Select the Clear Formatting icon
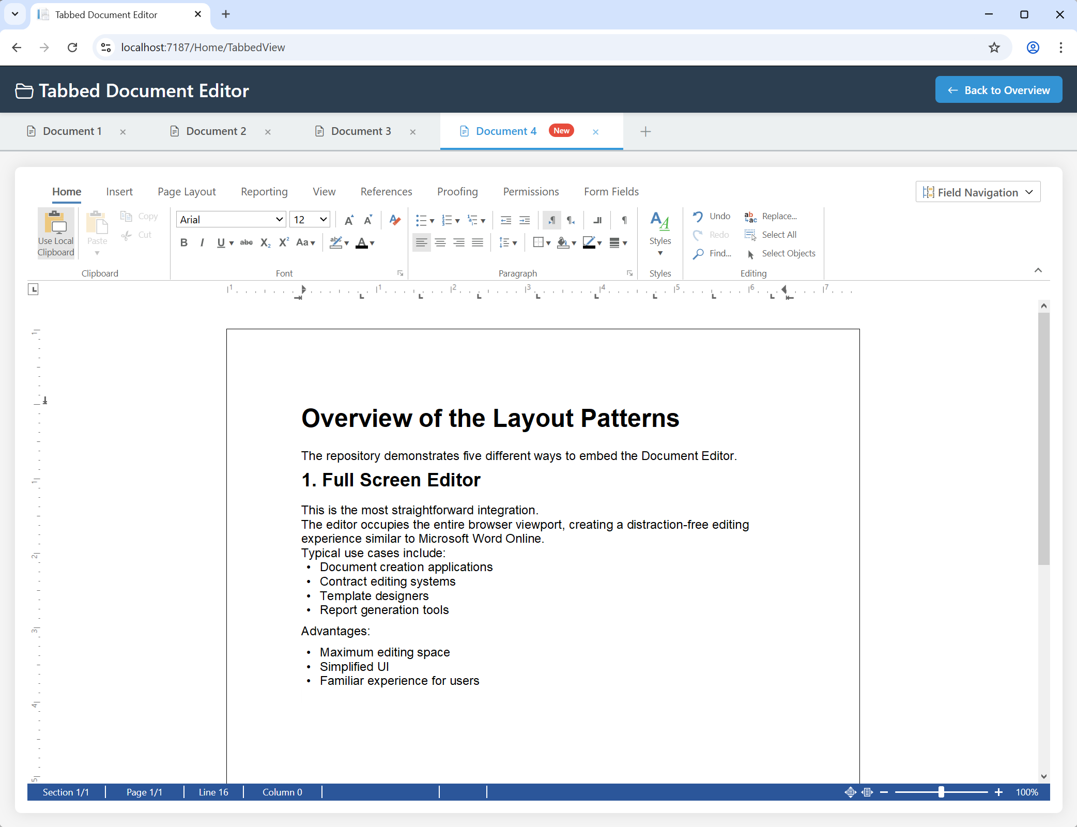Screen dimensions: 1077x827 pos(394,220)
